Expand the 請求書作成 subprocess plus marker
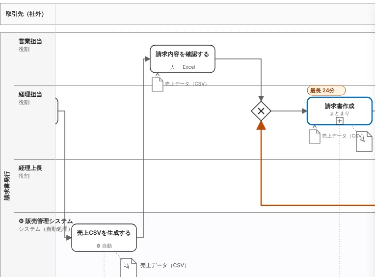The height and width of the screenshot is (277, 375). point(340,121)
